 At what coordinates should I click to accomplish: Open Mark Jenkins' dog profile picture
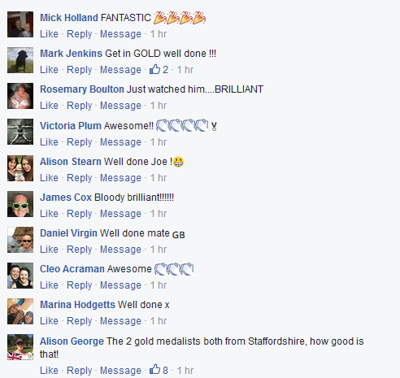(20, 60)
